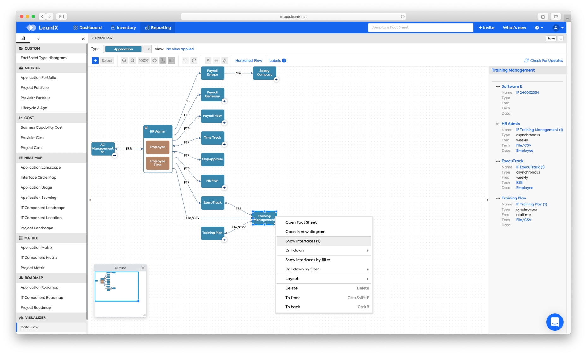Click the redo arrow in the diagram toolbar

pos(194,60)
